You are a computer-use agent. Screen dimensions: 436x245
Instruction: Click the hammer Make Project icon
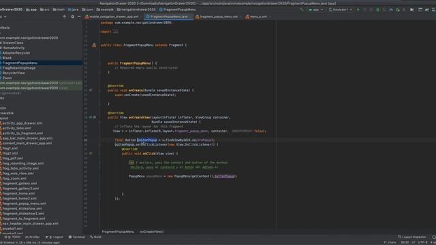tap(302, 10)
